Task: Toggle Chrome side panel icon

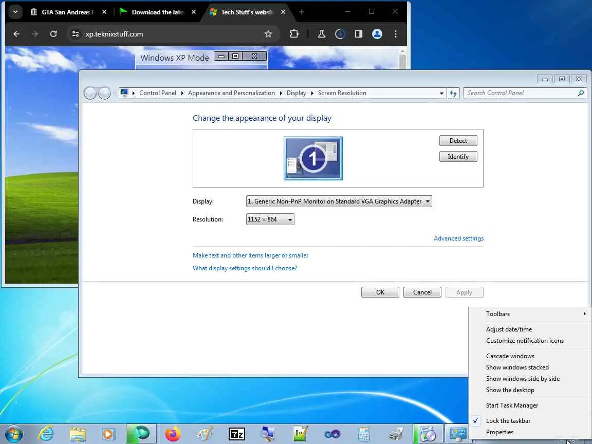Action: point(359,34)
